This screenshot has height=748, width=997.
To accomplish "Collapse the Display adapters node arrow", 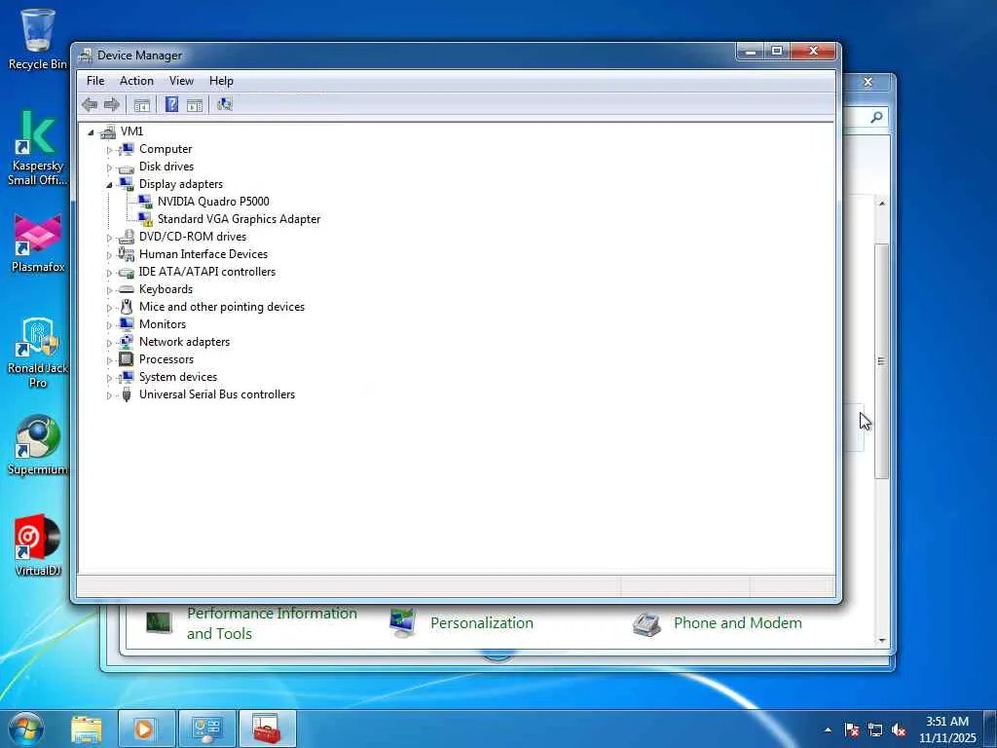I will [x=109, y=185].
